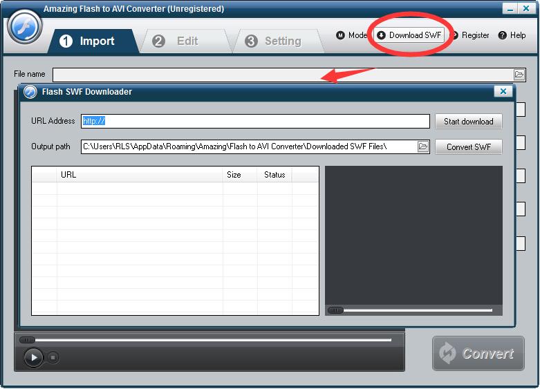
Task: Open the Download SWF tool
Action: [x=409, y=35]
